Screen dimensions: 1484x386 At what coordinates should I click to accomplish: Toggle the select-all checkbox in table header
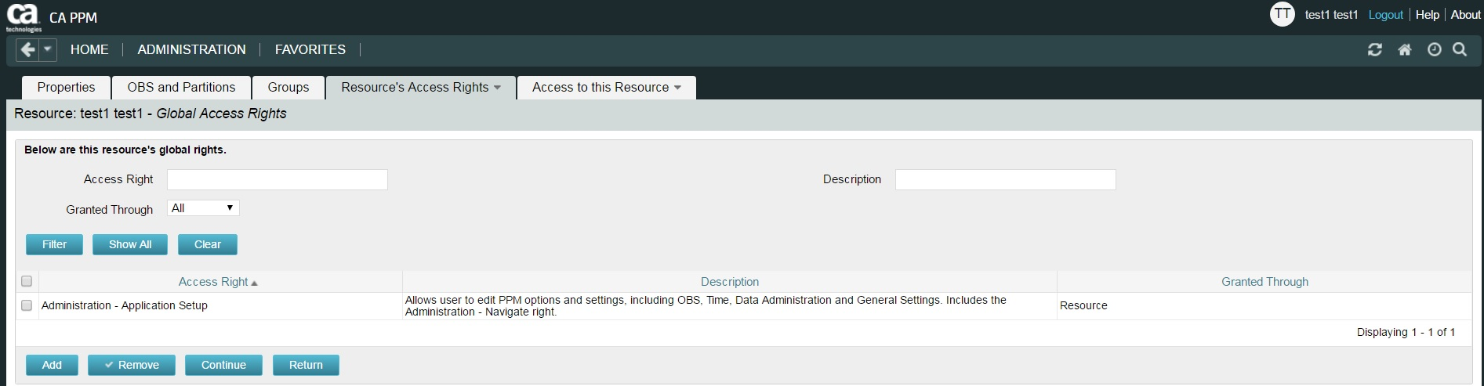click(27, 281)
